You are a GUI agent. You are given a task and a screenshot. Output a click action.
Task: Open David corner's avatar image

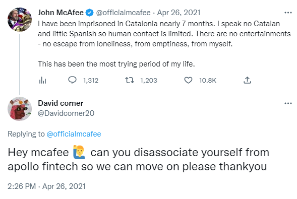(20, 109)
